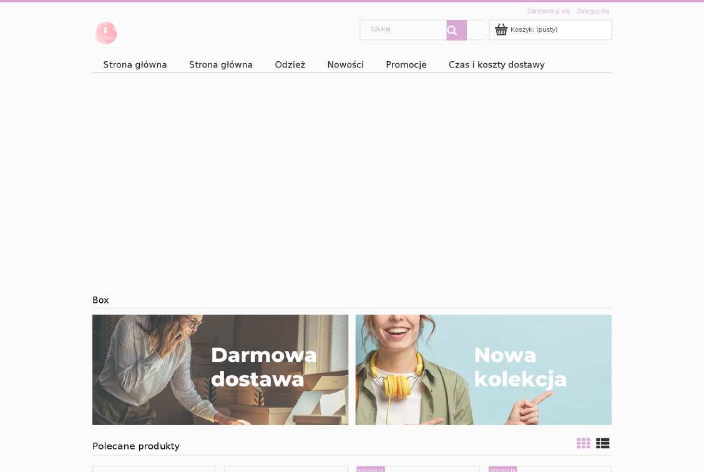Open Czas i koszty dostawy page
The width and height of the screenshot is (704, 472).
[x=497, y=65]
